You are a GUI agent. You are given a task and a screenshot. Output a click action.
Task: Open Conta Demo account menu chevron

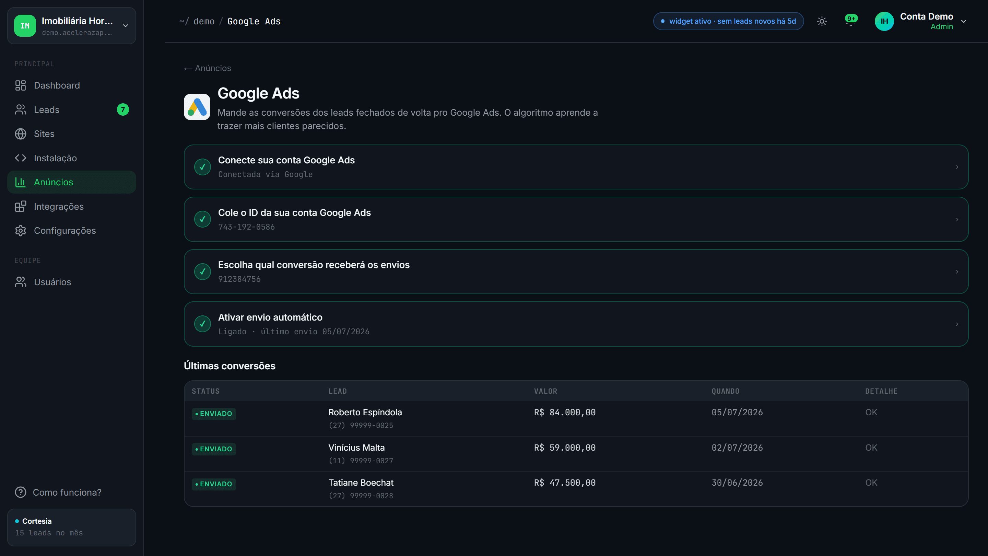click(963, 21)
